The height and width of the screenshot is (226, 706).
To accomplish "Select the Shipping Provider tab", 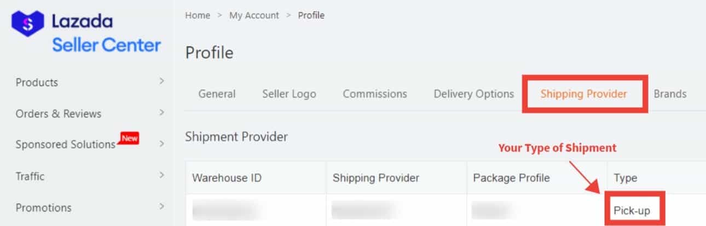I will [x=583, y=94].
